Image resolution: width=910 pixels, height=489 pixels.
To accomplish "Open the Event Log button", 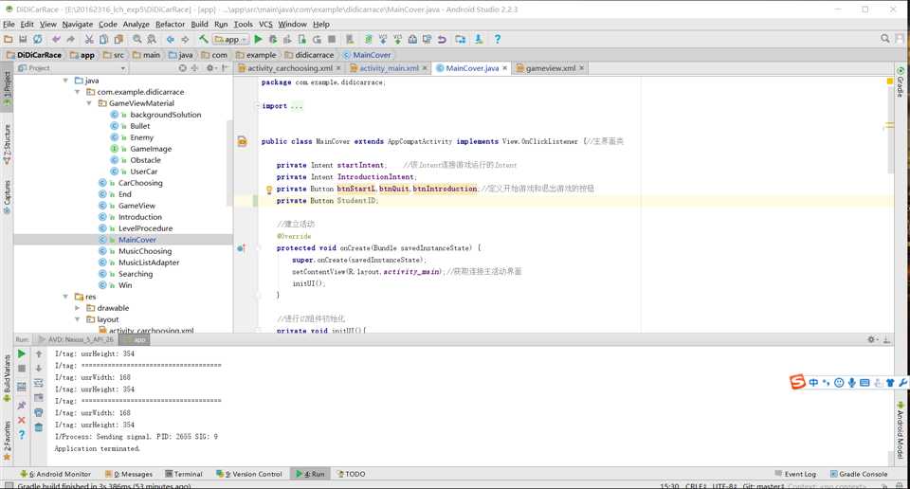I will tap(794, 474).
